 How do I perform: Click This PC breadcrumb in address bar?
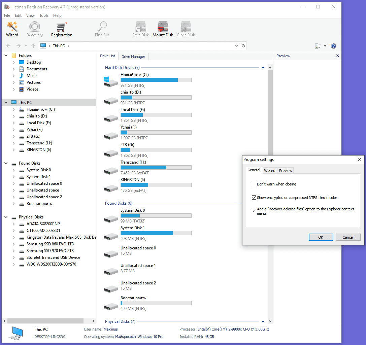pyautogui.click(x=59, y=46)
